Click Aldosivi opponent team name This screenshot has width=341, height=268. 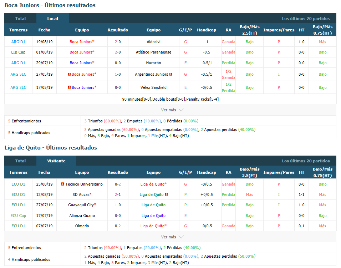(153, 42)
